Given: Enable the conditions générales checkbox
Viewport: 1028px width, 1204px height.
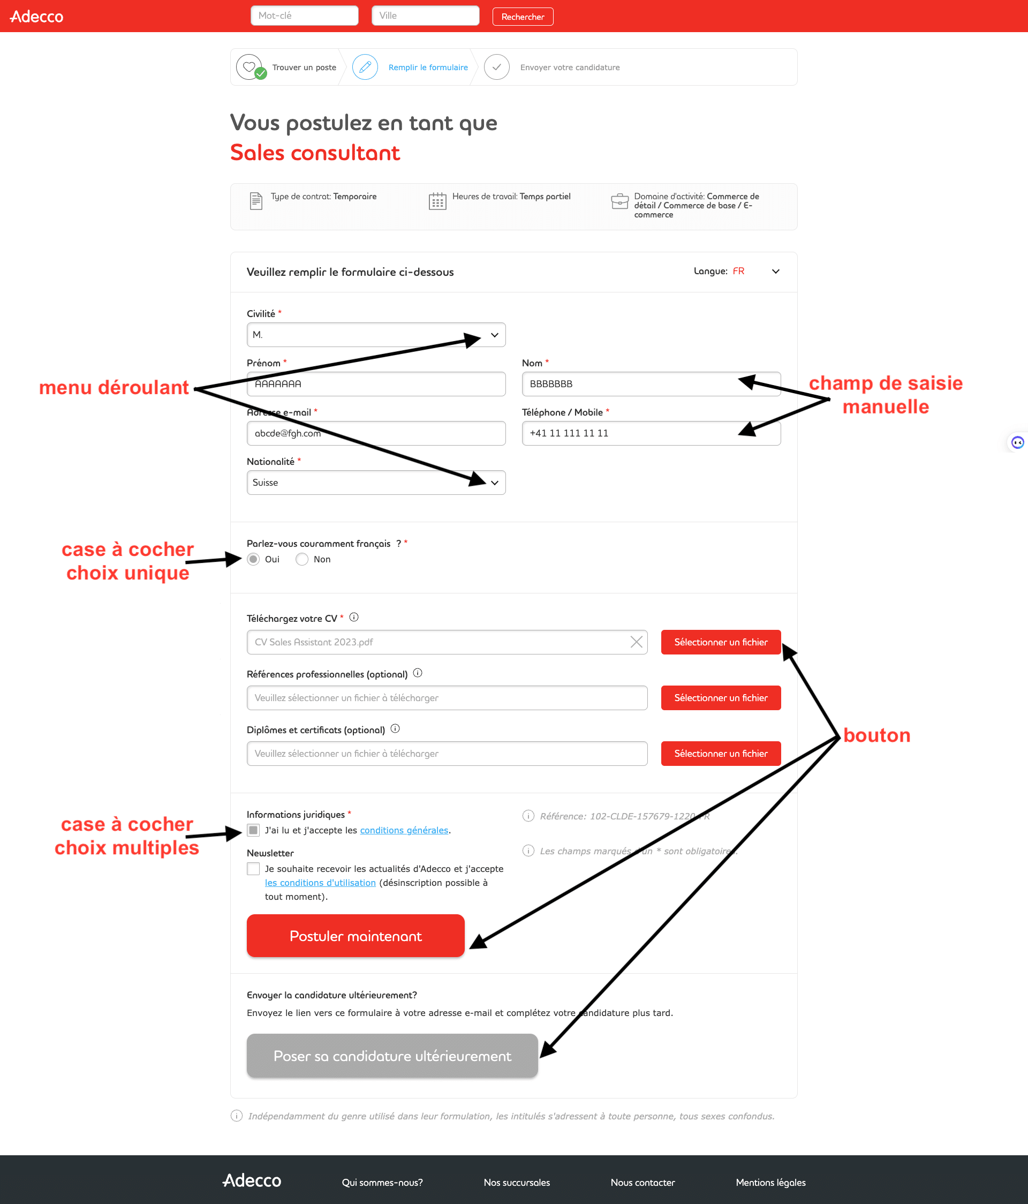Looking at the screenshot, I should [x=253, y=830].
